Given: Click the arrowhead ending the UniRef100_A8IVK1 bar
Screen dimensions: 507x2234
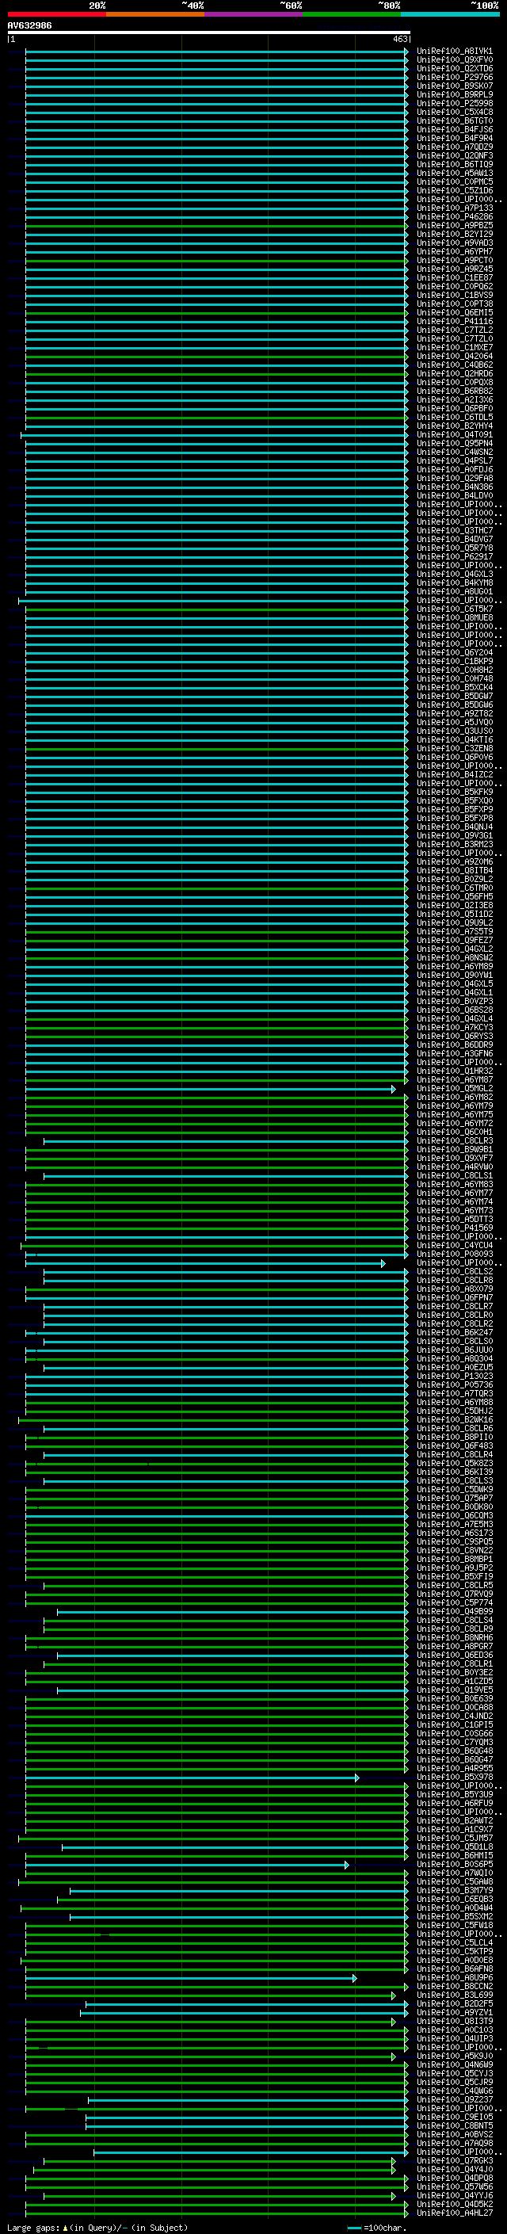Looking at the screenshot, I should tap(406, 52).
